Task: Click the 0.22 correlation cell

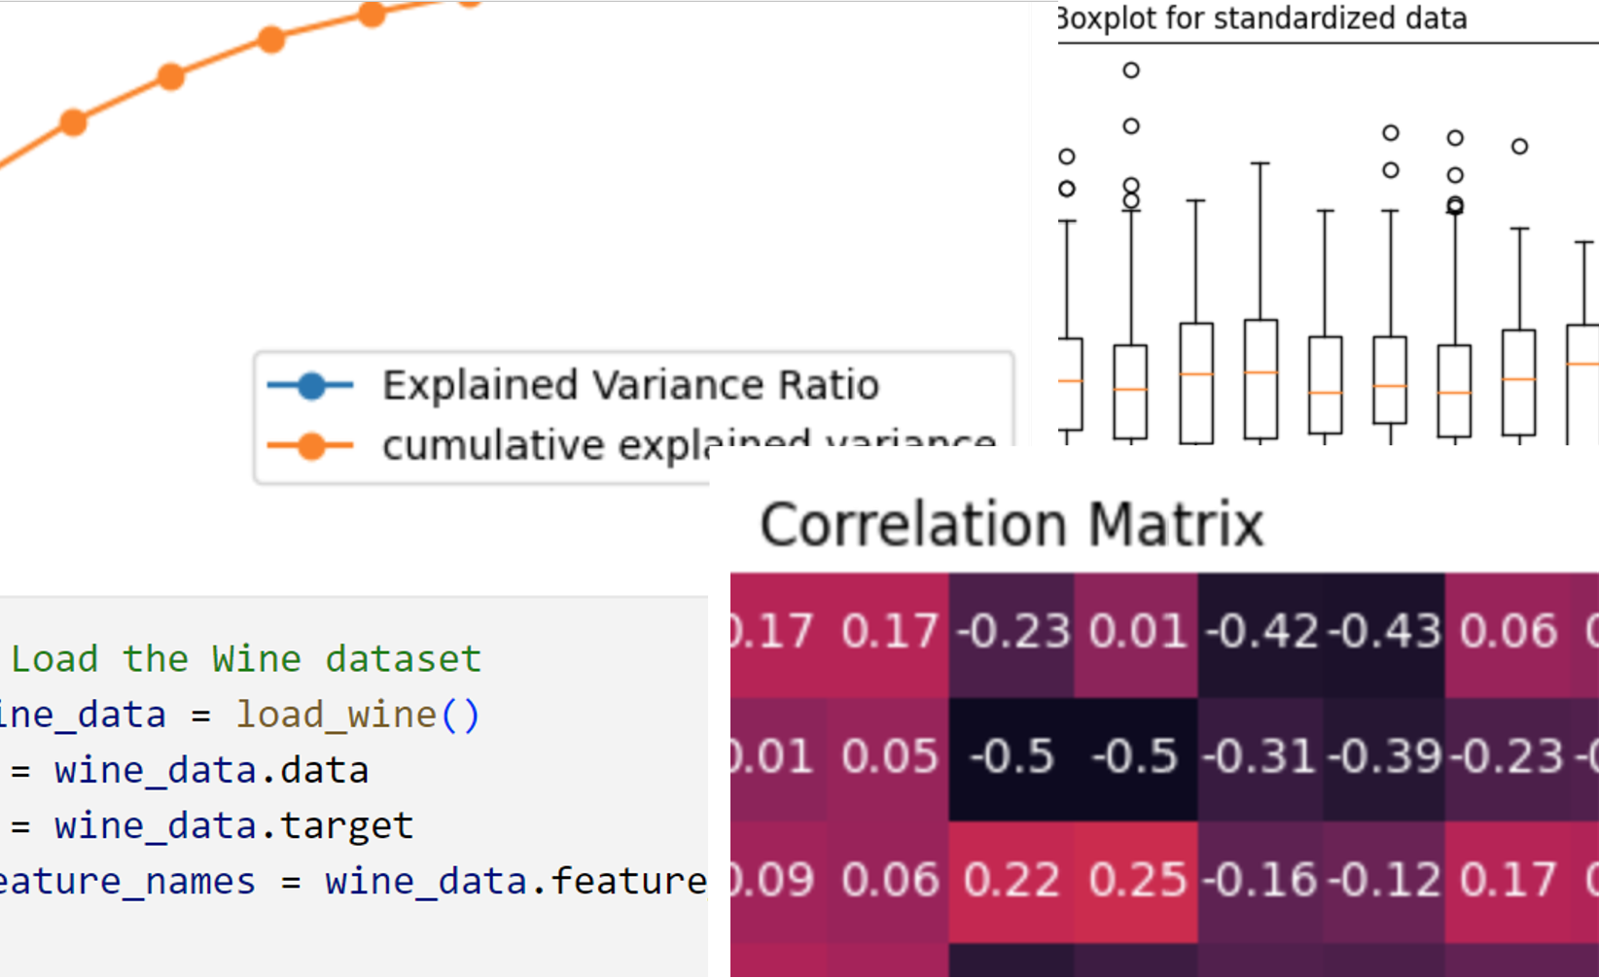Action: coord(1012,881)
